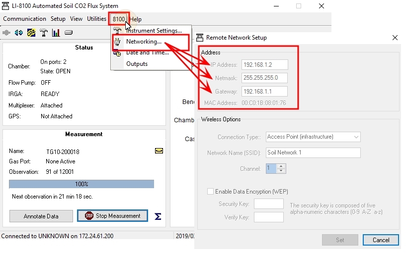Click the Gateway field
Image resolution: width=406 pixels, height=254 pixels.
coord(264,91)
